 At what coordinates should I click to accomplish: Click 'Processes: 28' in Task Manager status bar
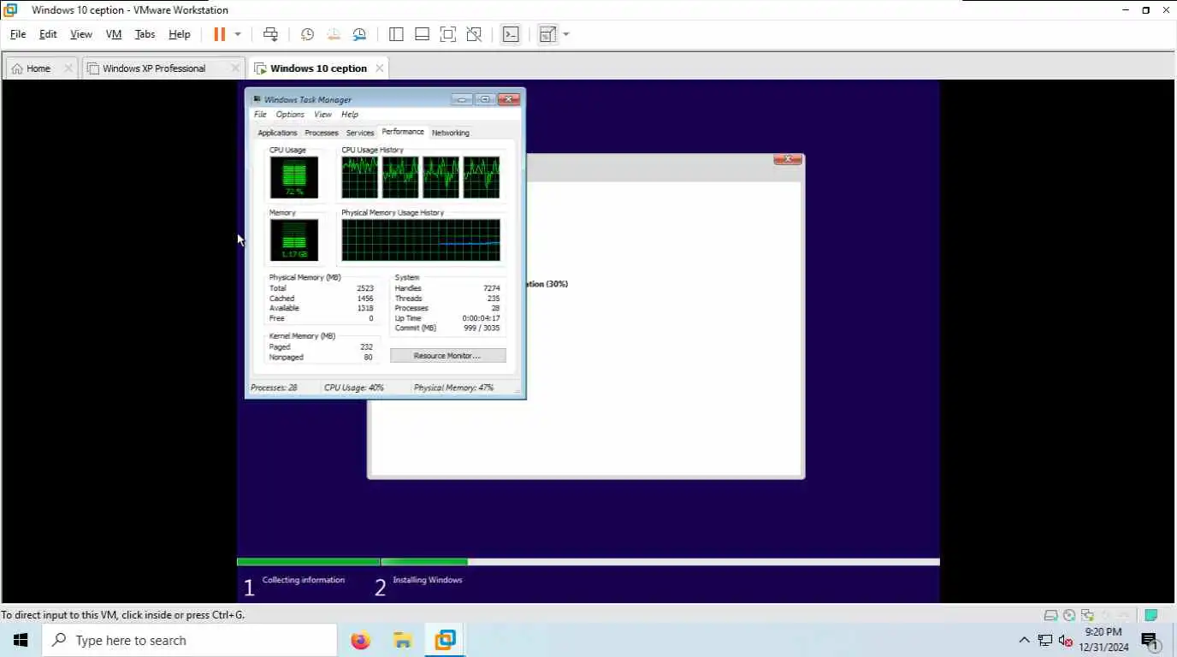[274, 388]
